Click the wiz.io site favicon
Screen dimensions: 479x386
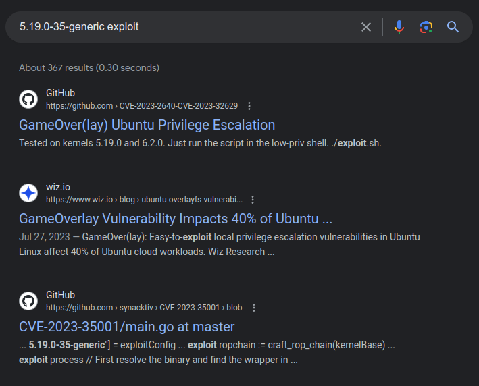pyautogui.click(x=28, y=193)
